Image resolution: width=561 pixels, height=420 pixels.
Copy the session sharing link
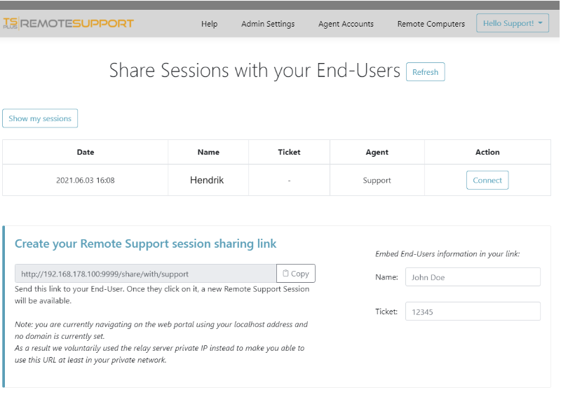[296, 274]
